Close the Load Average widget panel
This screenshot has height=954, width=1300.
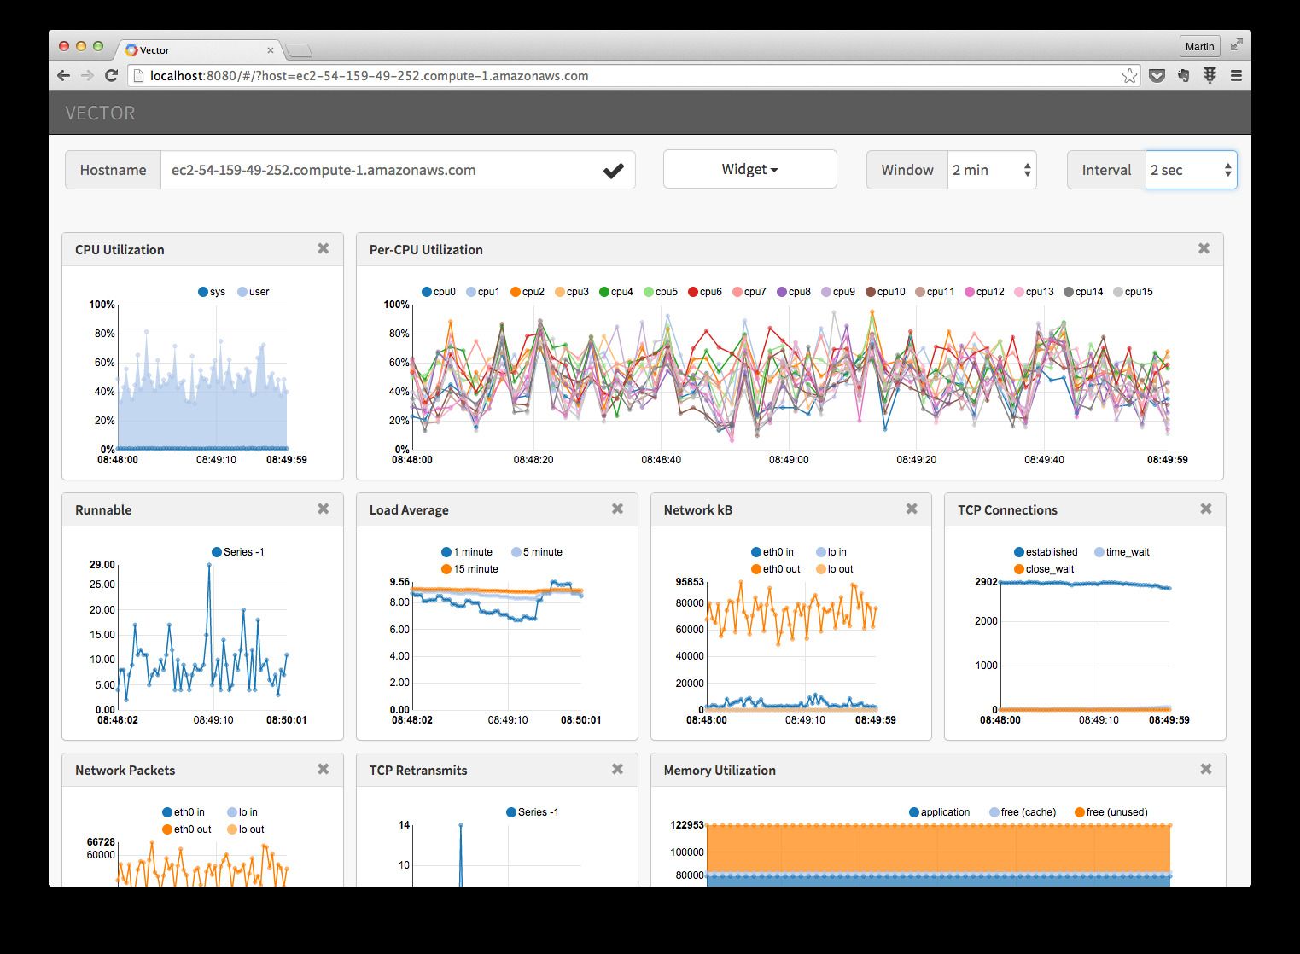coord(617,509)
